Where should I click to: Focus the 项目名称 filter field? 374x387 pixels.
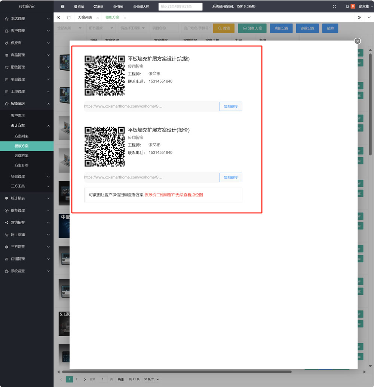click(x=164, y=28)
